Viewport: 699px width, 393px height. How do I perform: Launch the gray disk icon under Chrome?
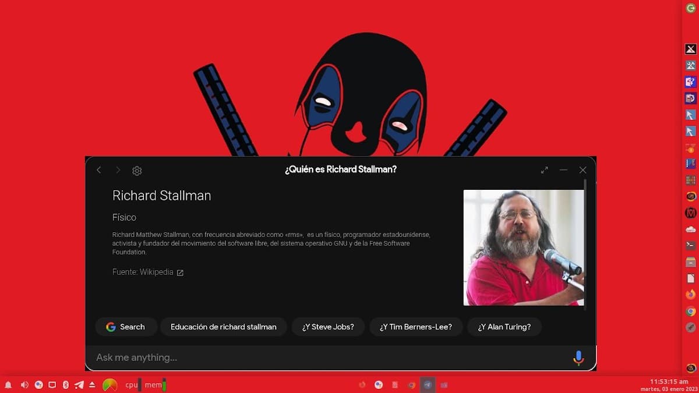tap(691, 328)
